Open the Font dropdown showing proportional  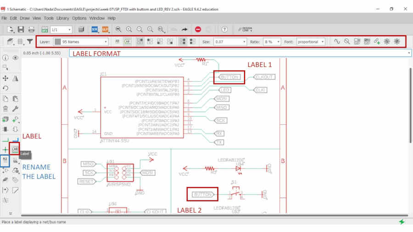click(x=311, y=42)
